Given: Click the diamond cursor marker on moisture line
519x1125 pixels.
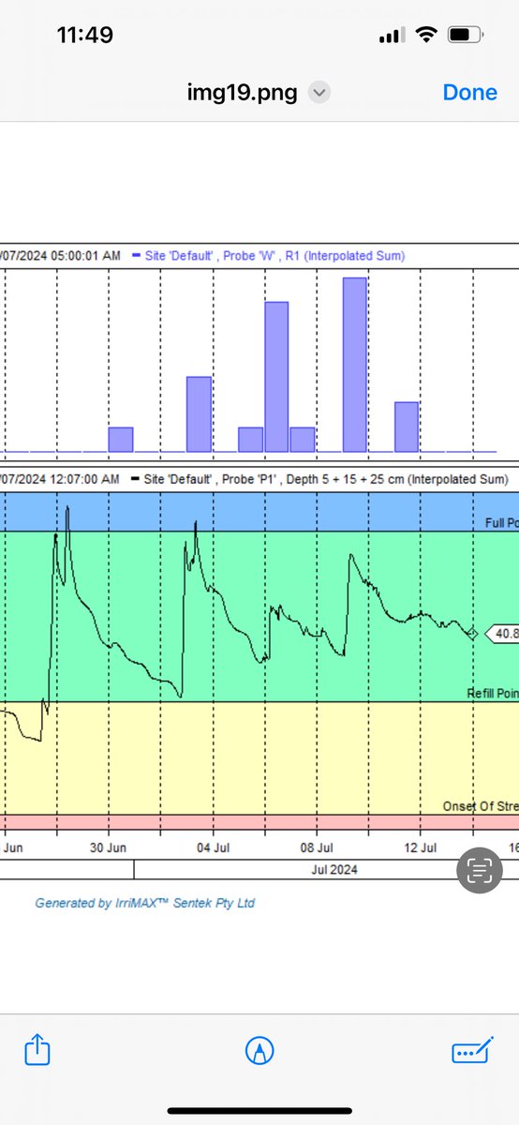Looking at the screenshot, I should (473, 635).
